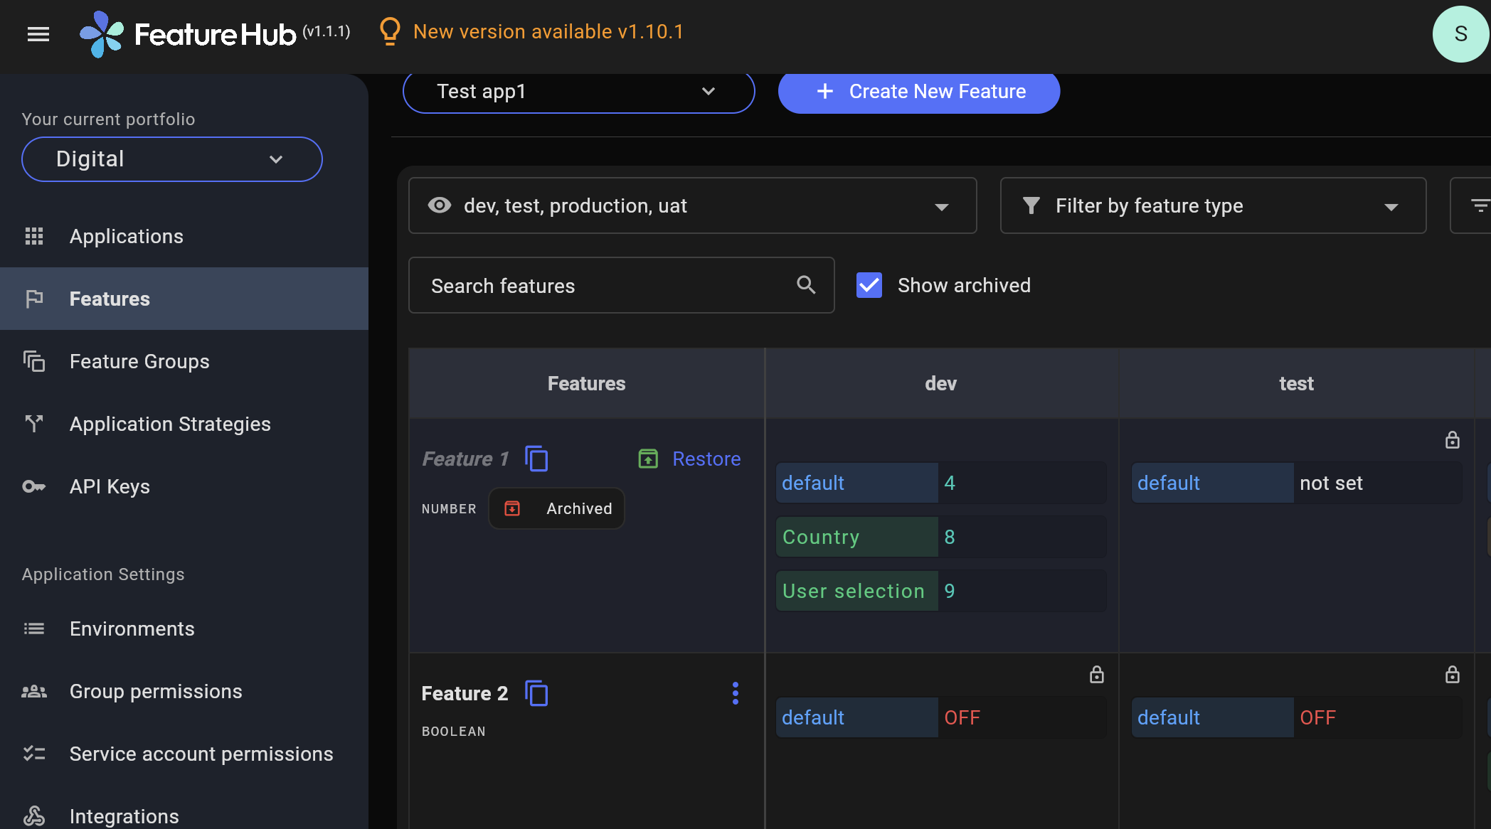Open Application Strategies page

pyautogui.click(x=184, y=424)
